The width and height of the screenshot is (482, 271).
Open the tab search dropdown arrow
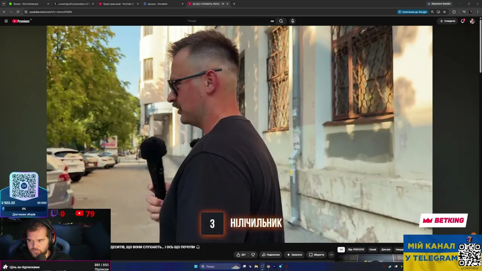(x=4, y=4)
